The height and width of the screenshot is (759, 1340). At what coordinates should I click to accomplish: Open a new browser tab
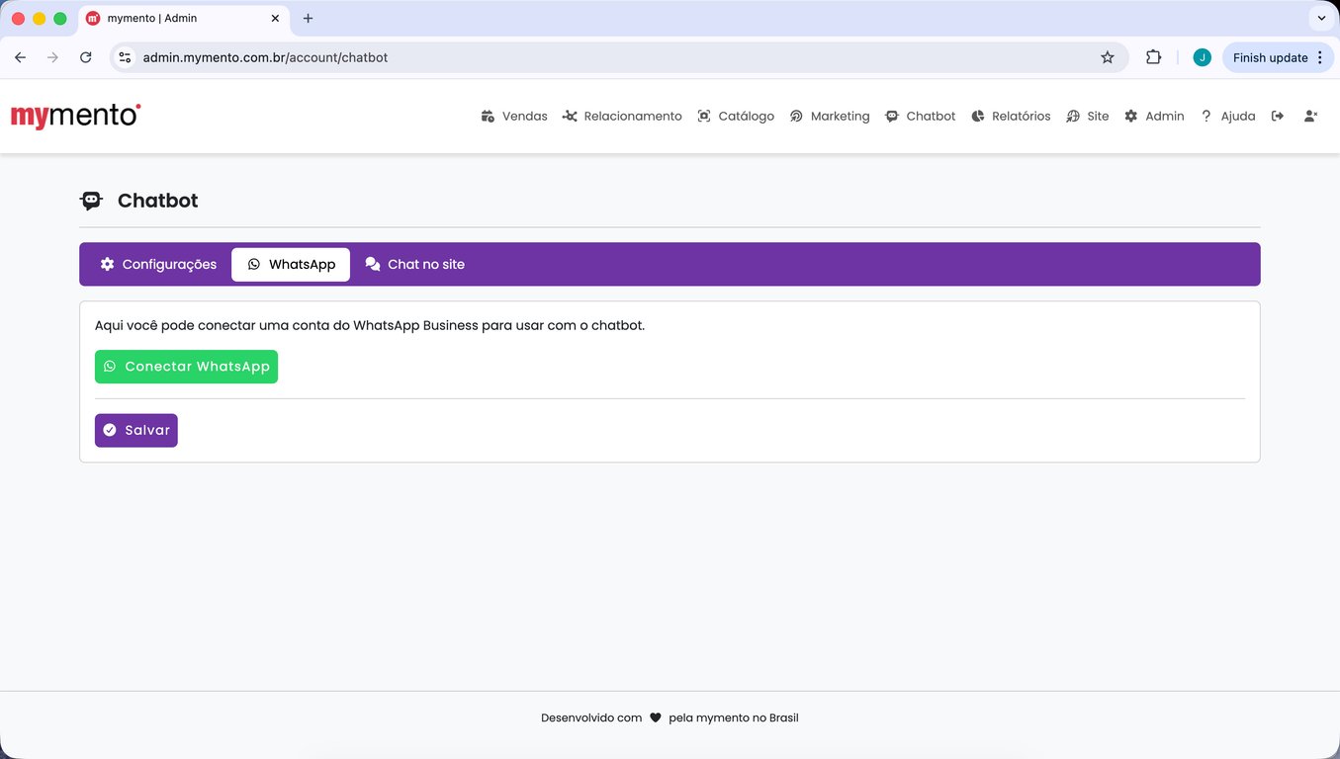pyautogui.click(x=308, y=19)
